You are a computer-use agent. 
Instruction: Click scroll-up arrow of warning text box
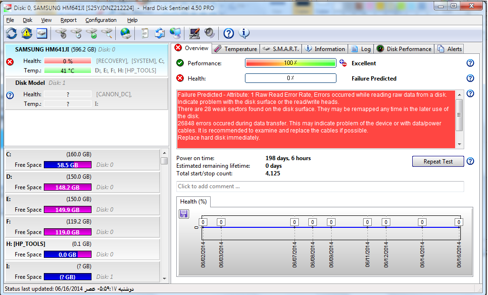point(459,94)
